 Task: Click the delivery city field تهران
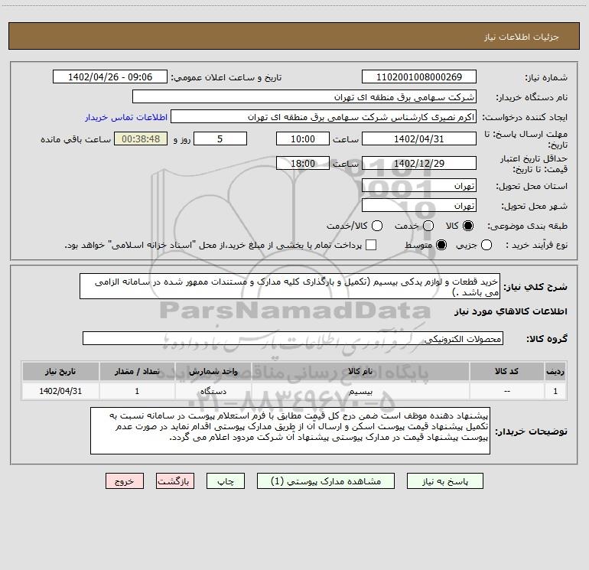tap(419, 206)
